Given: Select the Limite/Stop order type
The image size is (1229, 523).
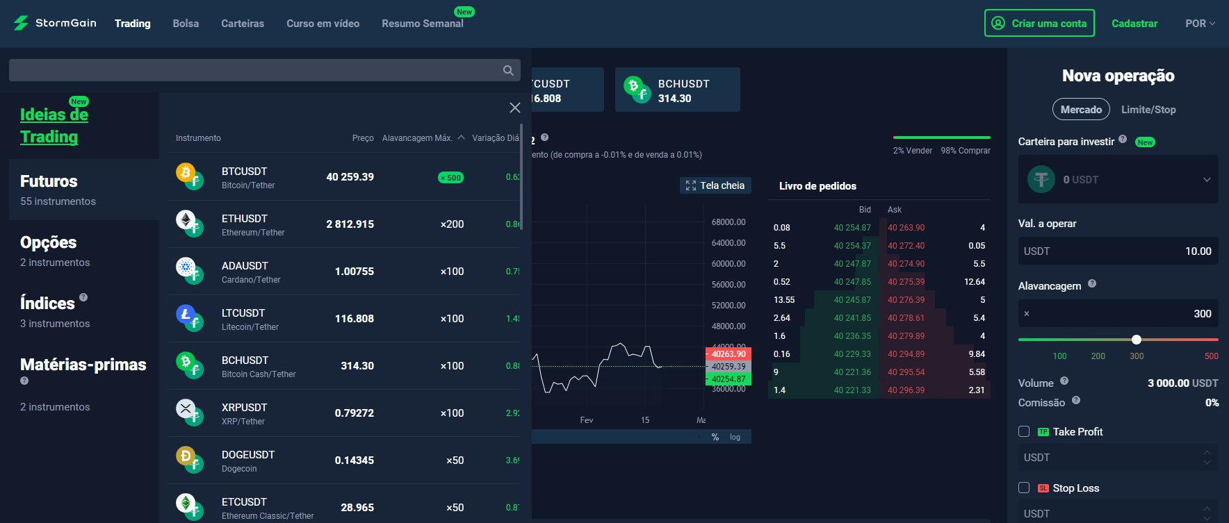Looking at the screenshot, I should (x=1148, y=110).
